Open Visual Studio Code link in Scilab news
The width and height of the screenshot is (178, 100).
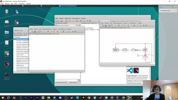tap(132, 76)
